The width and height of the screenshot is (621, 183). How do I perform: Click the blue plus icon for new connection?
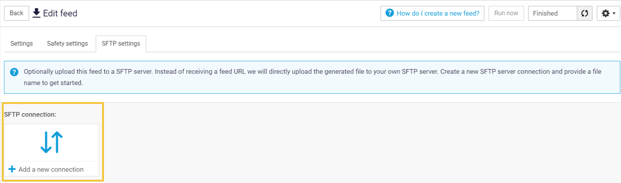(x=12, y=169)
